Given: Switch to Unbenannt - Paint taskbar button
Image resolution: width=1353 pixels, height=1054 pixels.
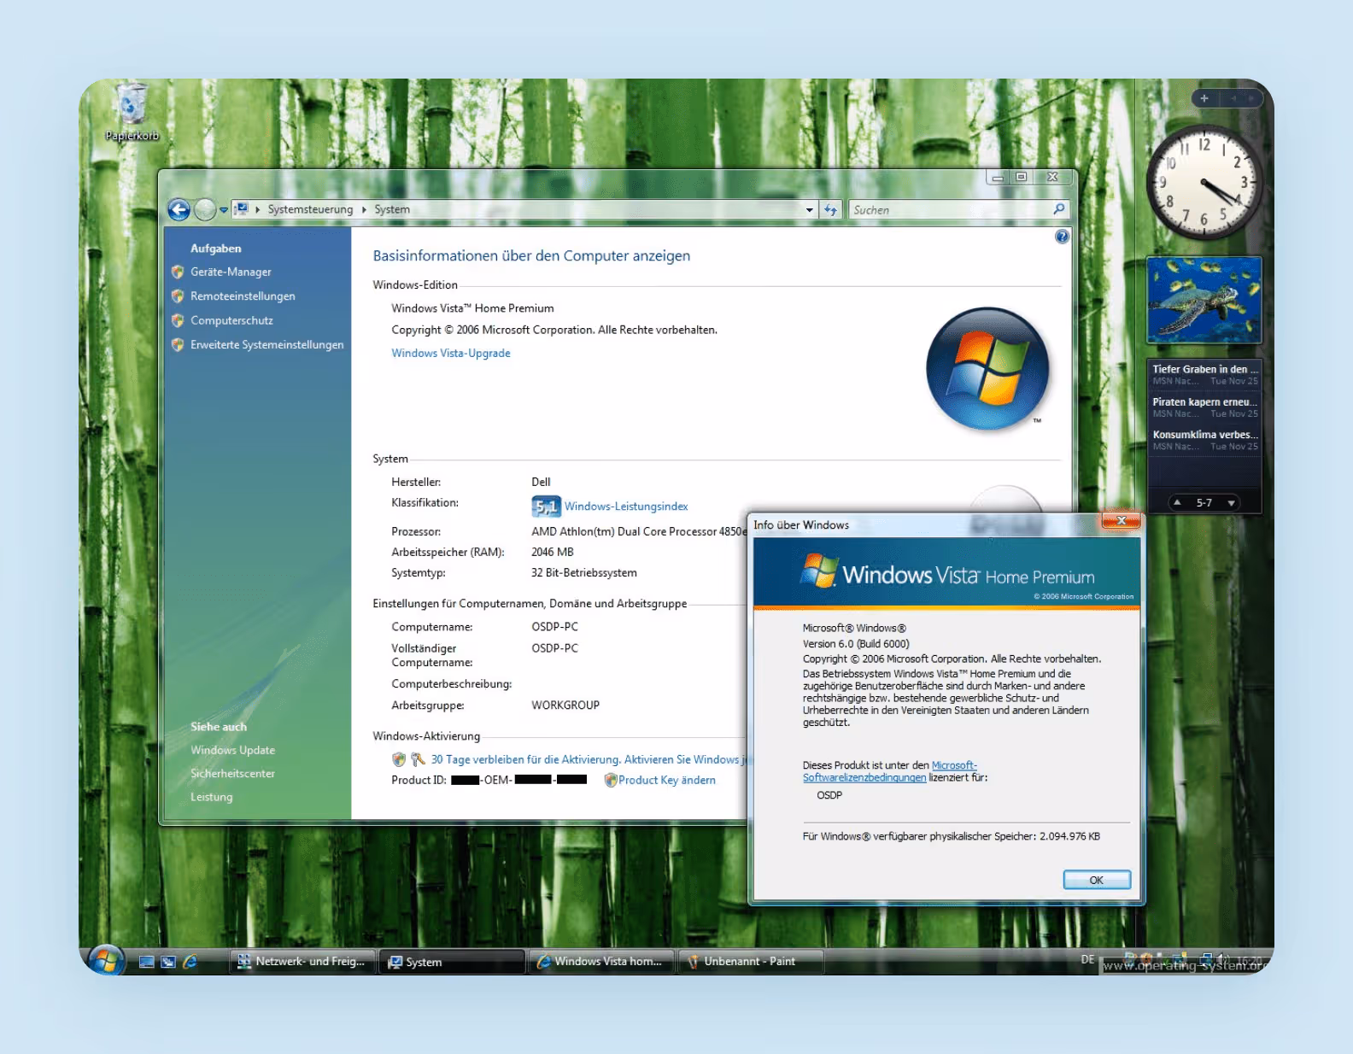Looking at the screenshot, I should point(751,962).
